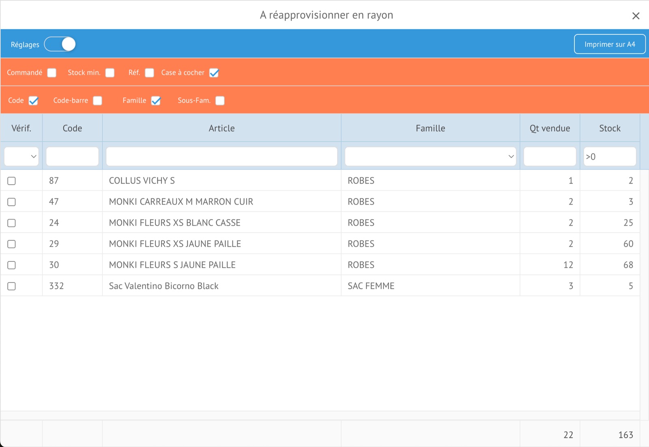Click the Article column header
Viewport: 649px width, 447px height.
coord(221,128)
